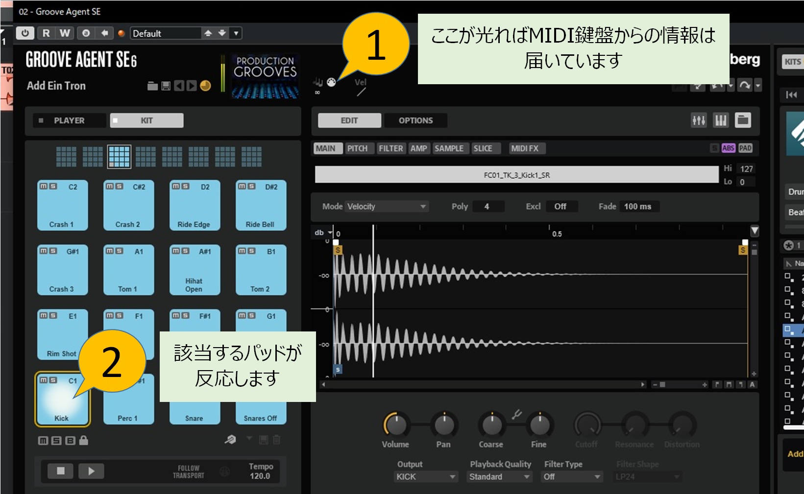Viewport: 804px width, 494px height.
Task: Open the mixer view icon
Action: tap(698, 120)
